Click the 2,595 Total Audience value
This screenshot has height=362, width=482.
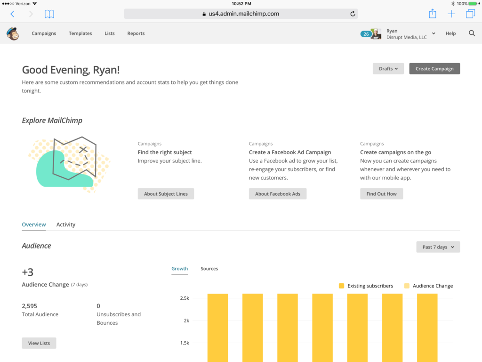(x=29, y=306)
